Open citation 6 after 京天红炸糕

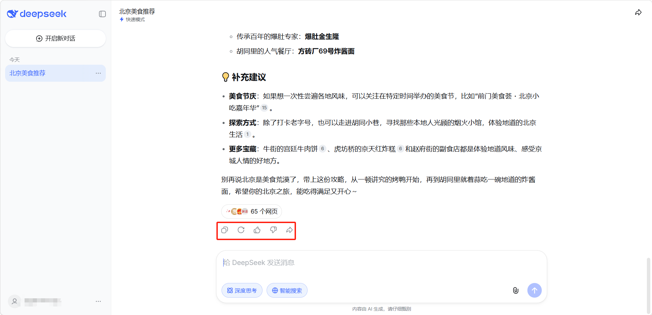pos(400,148)
